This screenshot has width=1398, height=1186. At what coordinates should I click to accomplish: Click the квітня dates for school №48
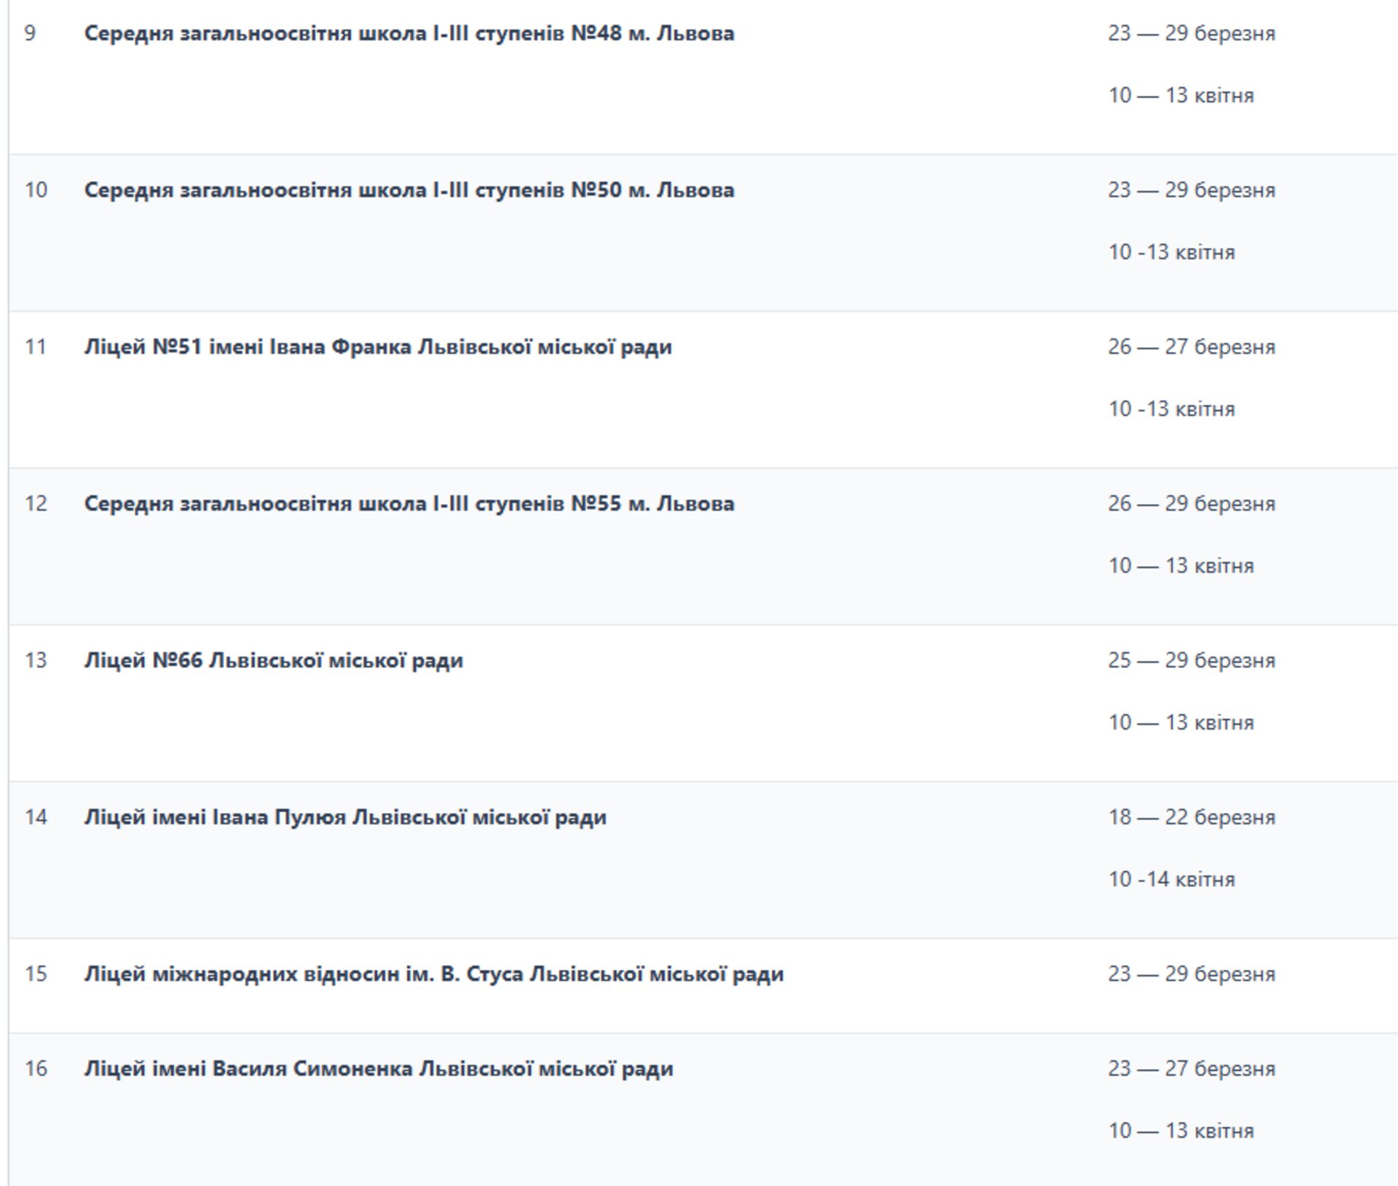[x=1180, y=95]
